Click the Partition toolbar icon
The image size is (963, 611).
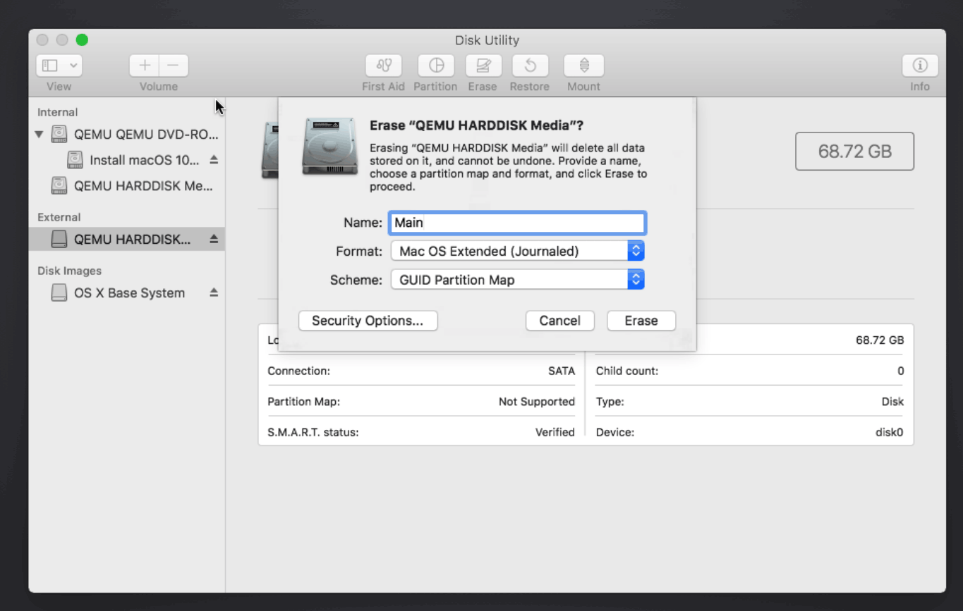pyautogui.click(x=436, y=66)
